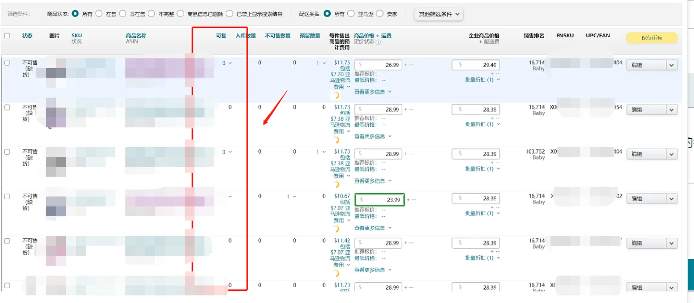Open the arrow beside 编辑 in the 23.99 row
The width and height of the screenshot is (694, 303).
click(x=672, y=199)
